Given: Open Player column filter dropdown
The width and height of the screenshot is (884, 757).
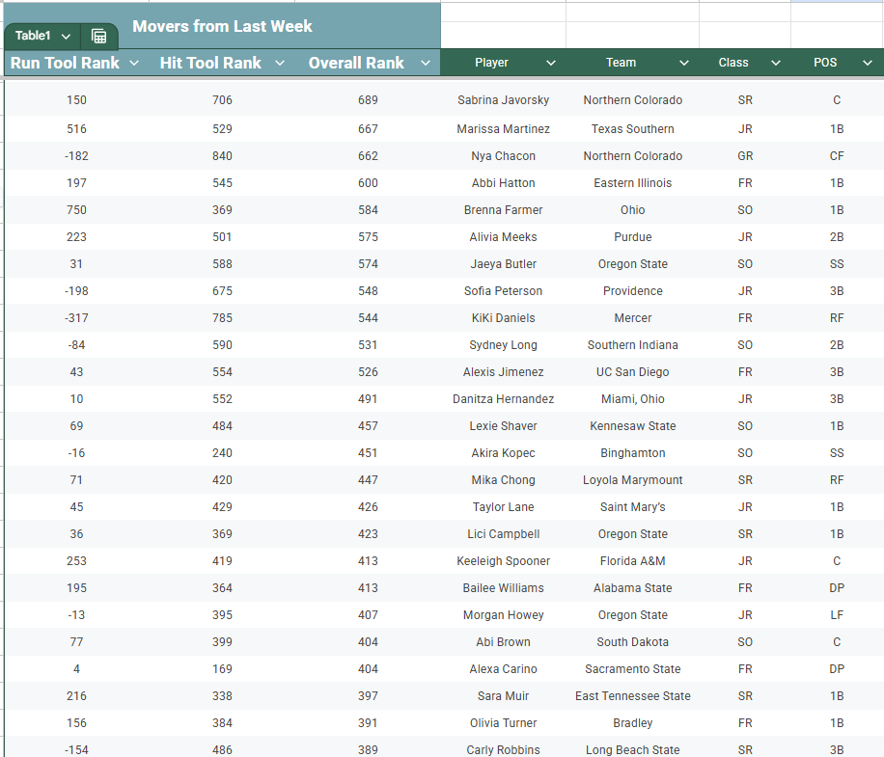Looking at the screenshot, I should 551,63.
